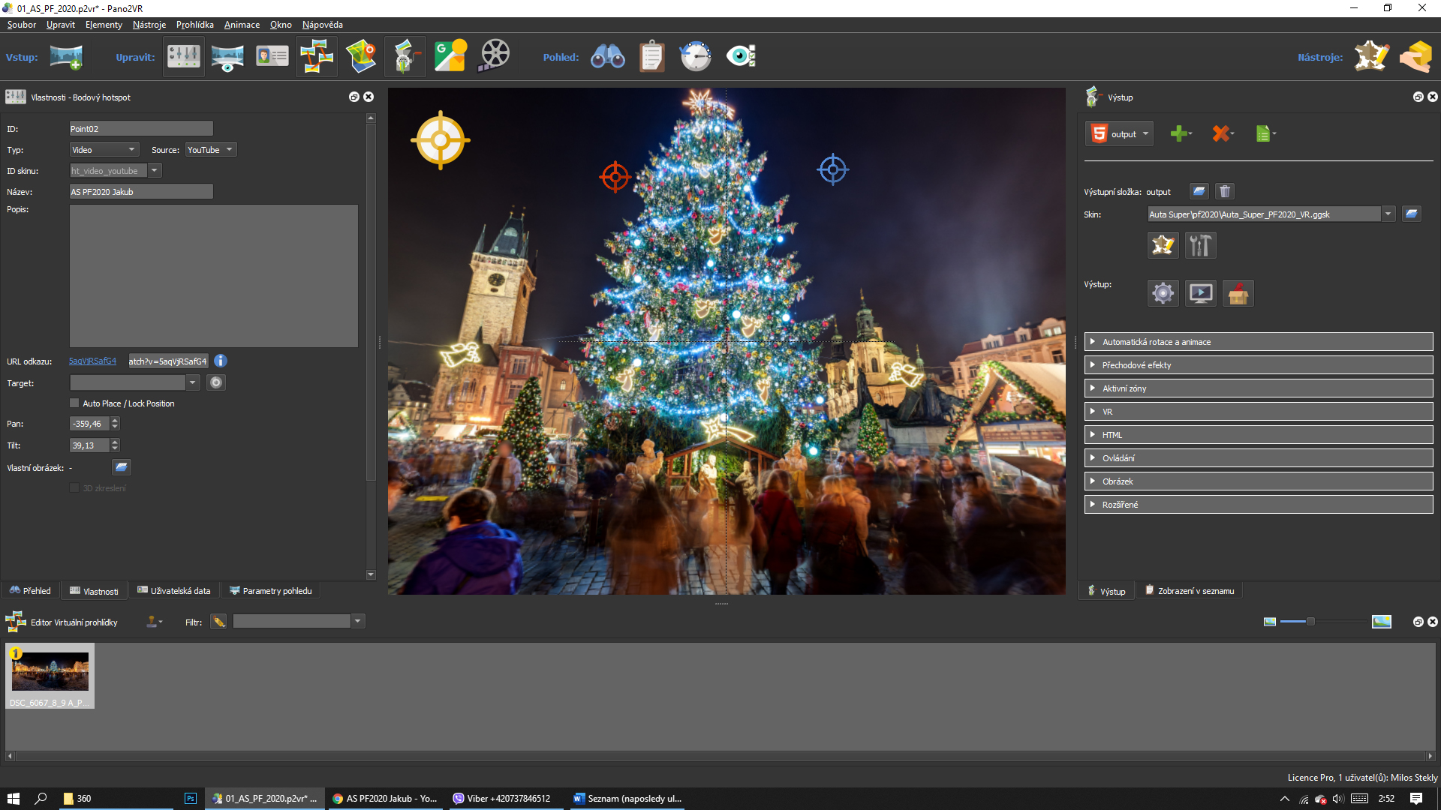
Task: Open the Elementy menu
Action: pyautogui.click(x=104, y=25)
